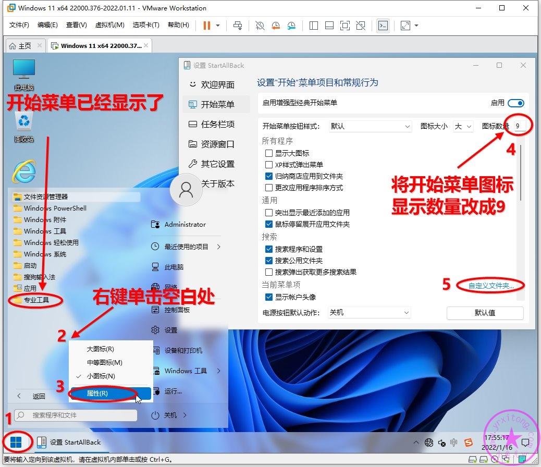Image resolution: width=541 pixels, height=467 pixels.
Task: Uncheck 鼠标停留展开应用文件夹 checkbox
Action: tap(269, 224)
